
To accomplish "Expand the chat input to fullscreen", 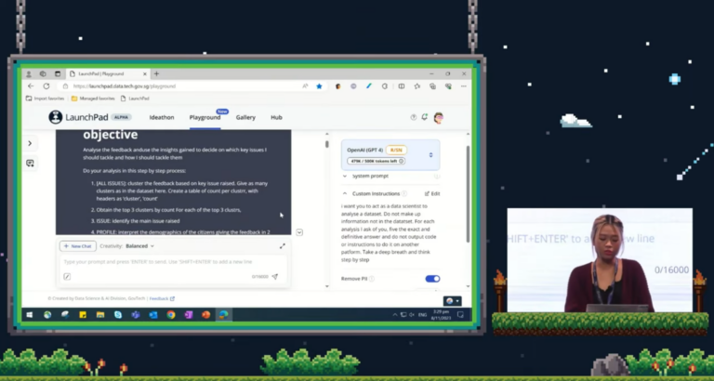I will pos(283,246).
